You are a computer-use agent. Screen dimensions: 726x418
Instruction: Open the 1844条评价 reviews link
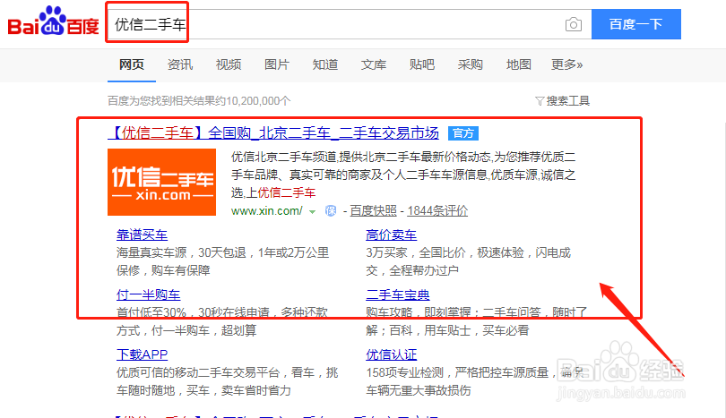(x=437, y=211)
